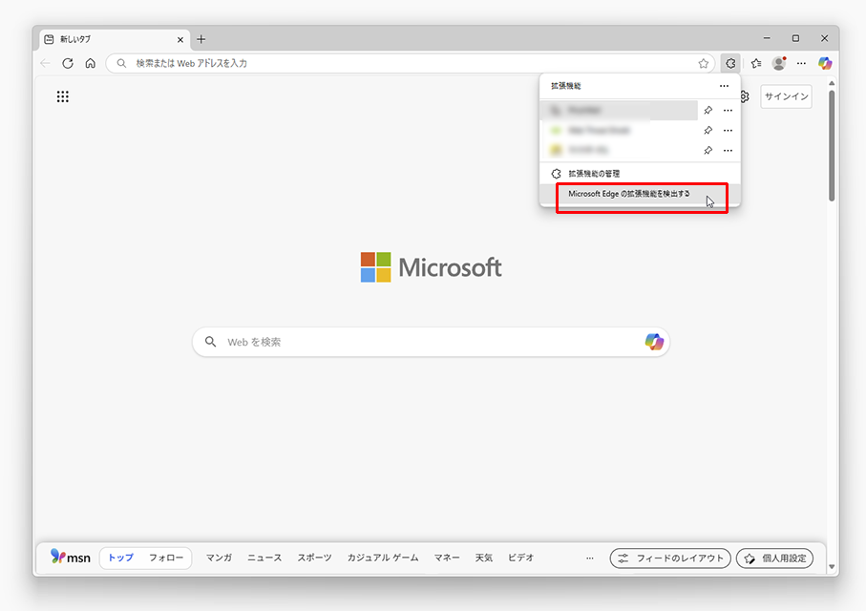Pin the first listed extension to toolbar
Image resolution: width=866 pixels, height=611 pixels.
[708, 111]
